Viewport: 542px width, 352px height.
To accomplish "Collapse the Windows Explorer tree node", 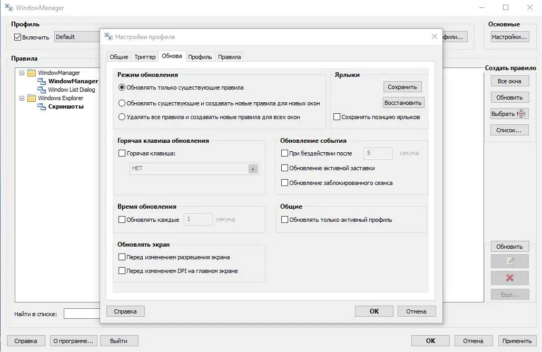I will coord(22,98).
